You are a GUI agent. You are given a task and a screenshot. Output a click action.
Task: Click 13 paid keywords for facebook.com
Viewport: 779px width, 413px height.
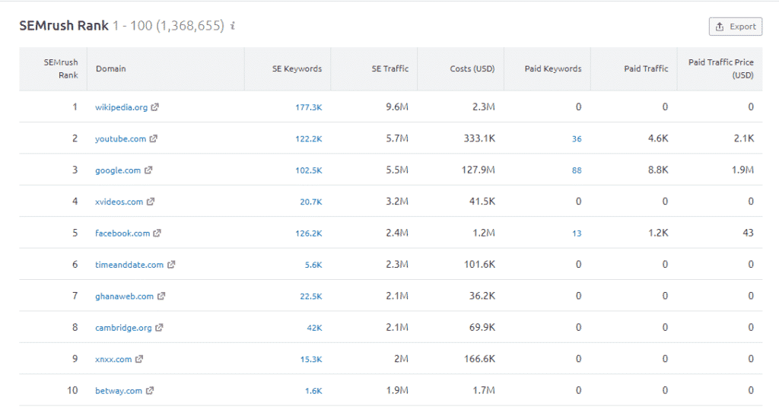coord(577,233)
